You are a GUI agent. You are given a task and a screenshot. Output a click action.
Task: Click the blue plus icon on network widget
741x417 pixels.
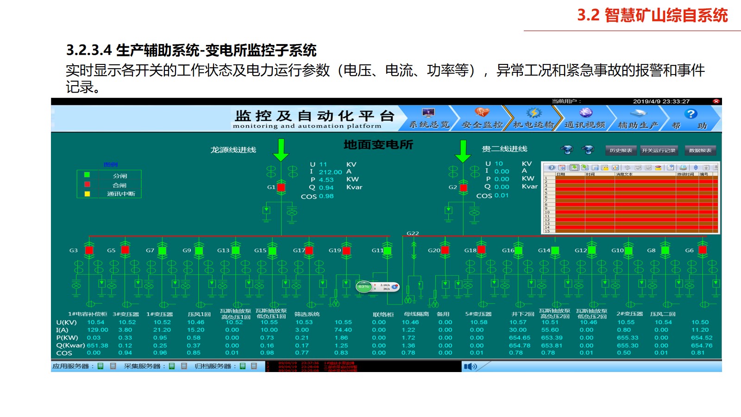(395, 287)
